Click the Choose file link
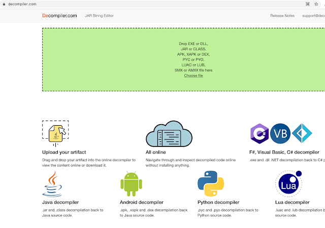Viewport: 325px width, 228px height. pyautogui.click(x=193, y=75)
